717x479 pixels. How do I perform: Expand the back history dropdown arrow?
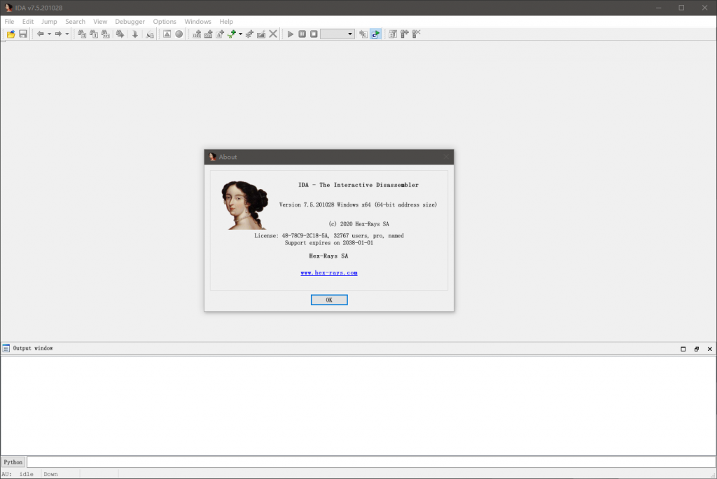pyautogui.click(x=49, y=34)
